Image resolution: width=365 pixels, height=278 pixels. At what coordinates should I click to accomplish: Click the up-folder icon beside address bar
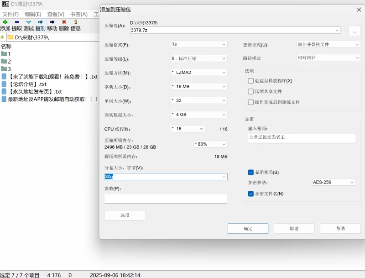point(2,37)
